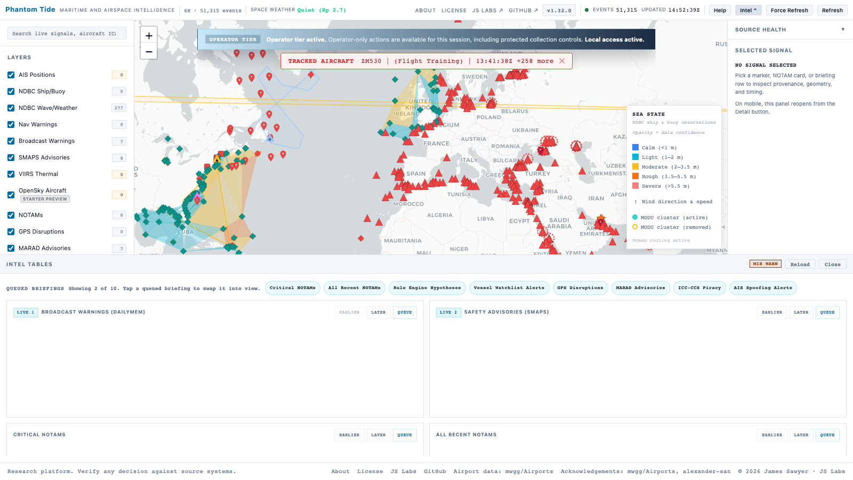Uncheck the AIS Positions layer
Image resolution: width=853 pixels, height=480 pixels.
(11, 75)
